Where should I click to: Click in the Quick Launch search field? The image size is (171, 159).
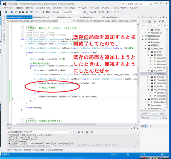[x=136, y=4]
